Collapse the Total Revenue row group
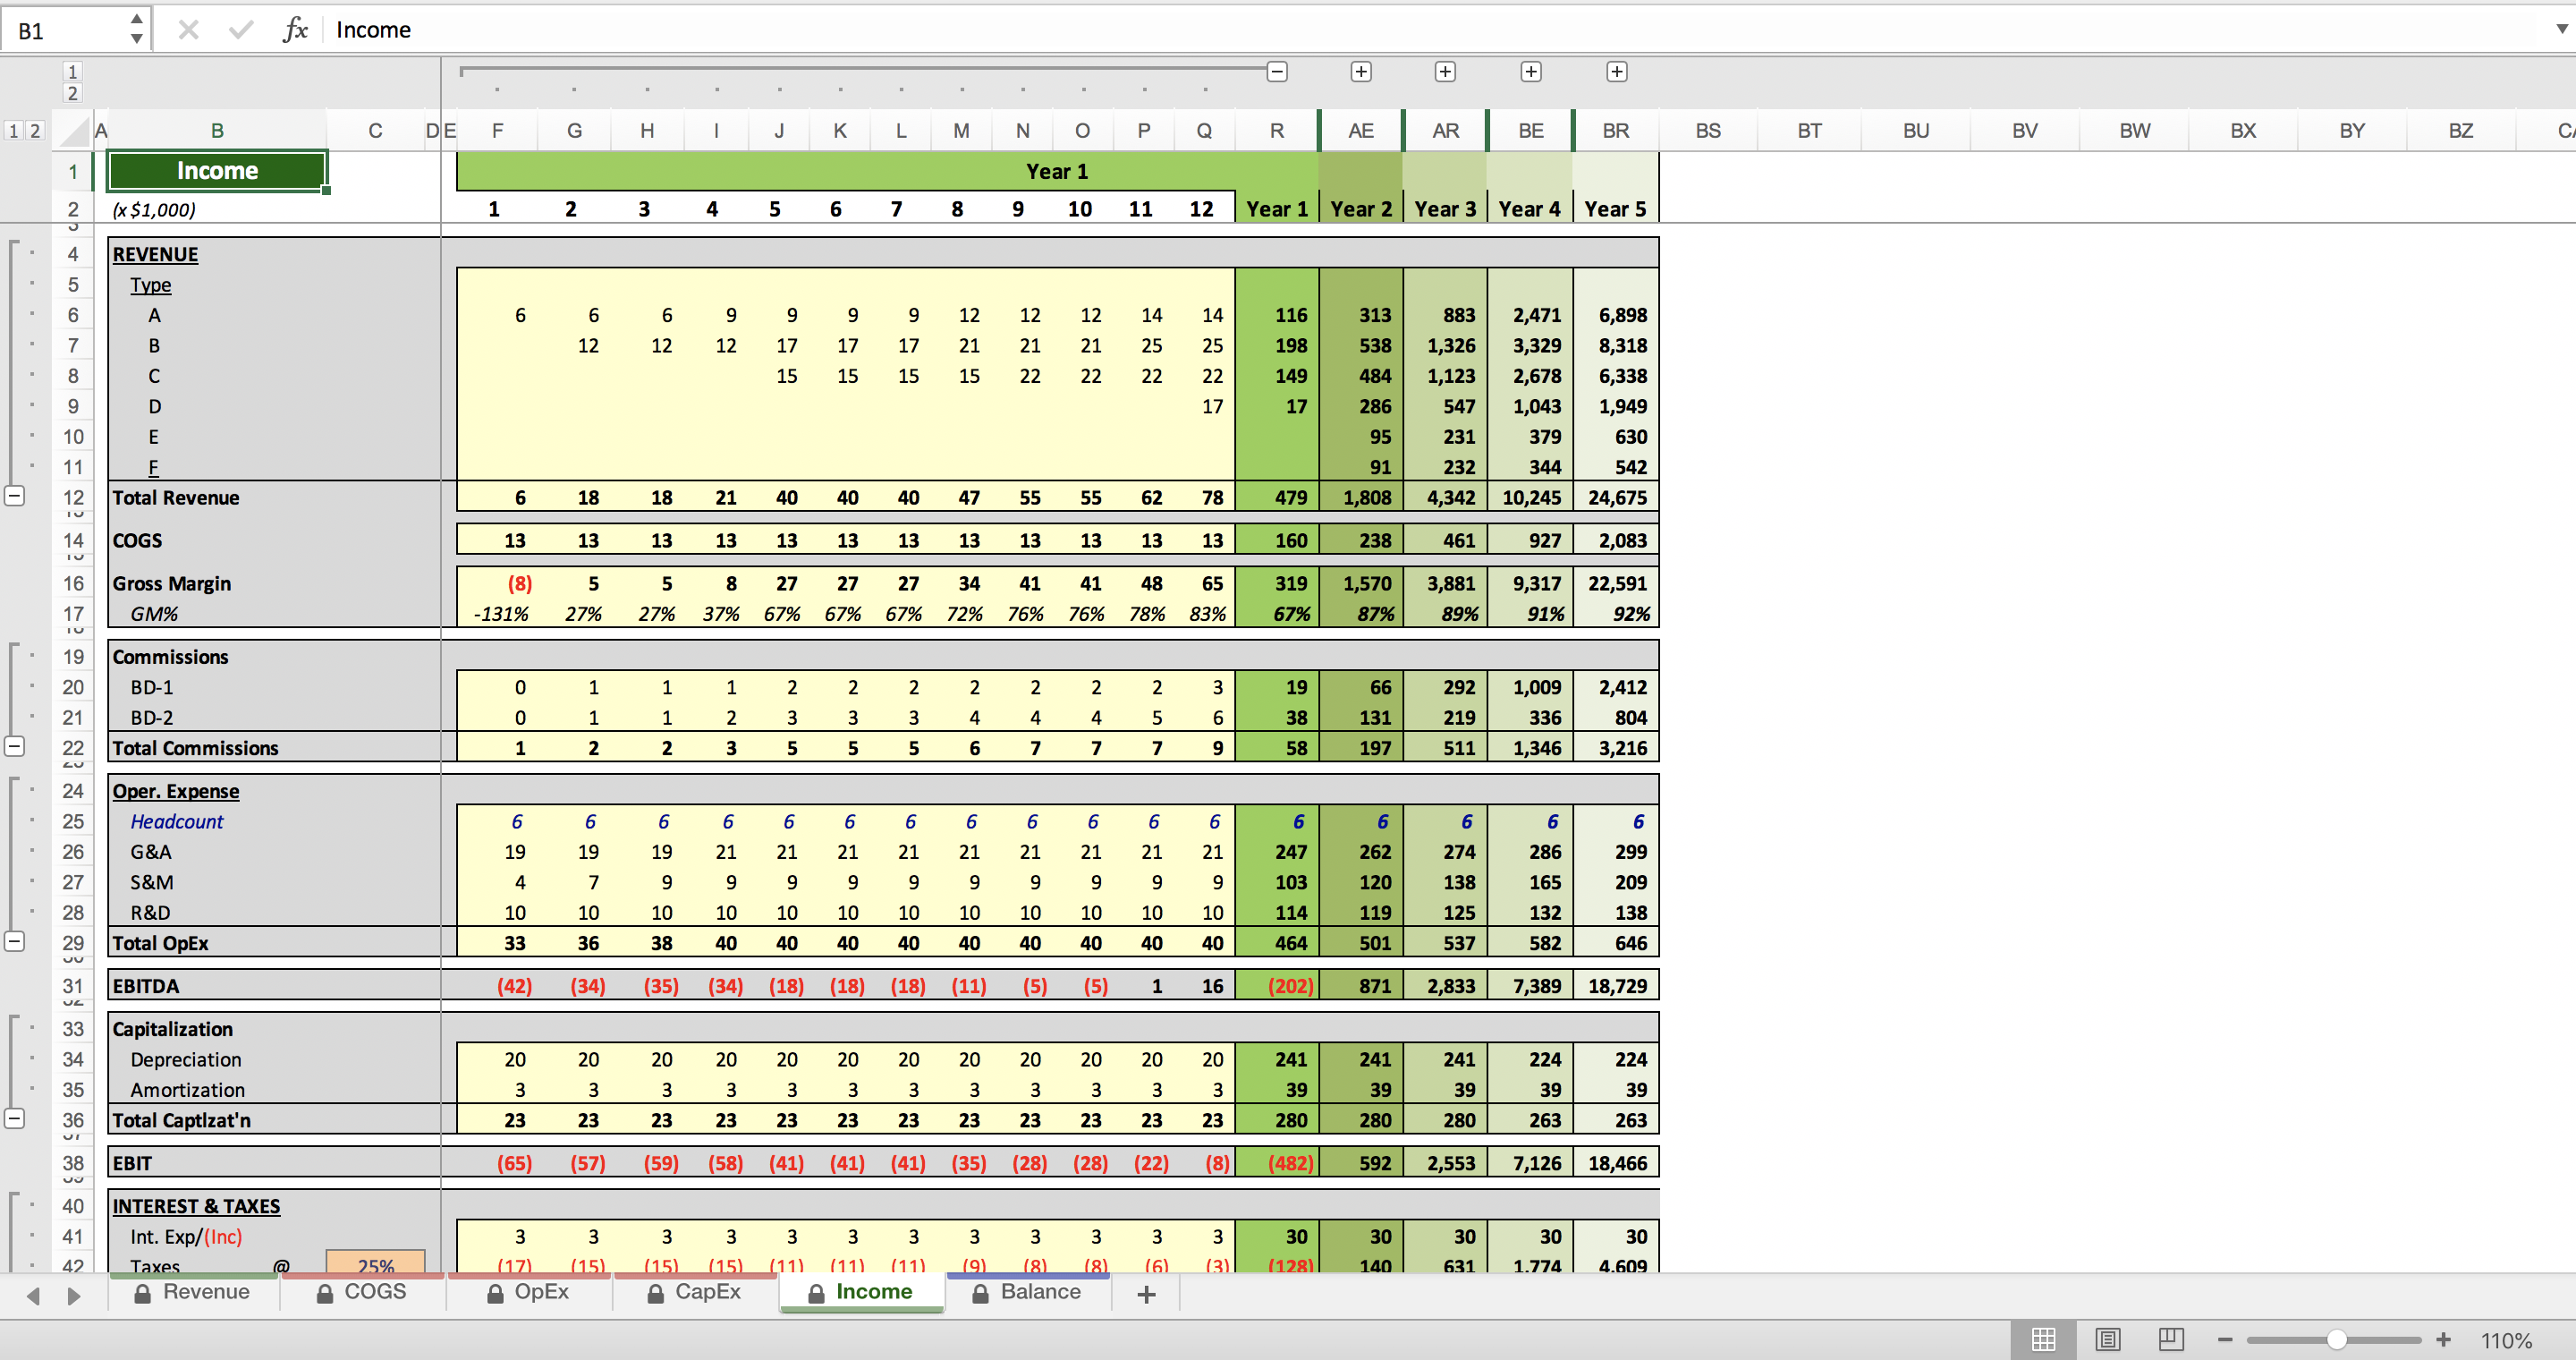Viewport: 2576px width, 1360px height. (x=15, y=496)
